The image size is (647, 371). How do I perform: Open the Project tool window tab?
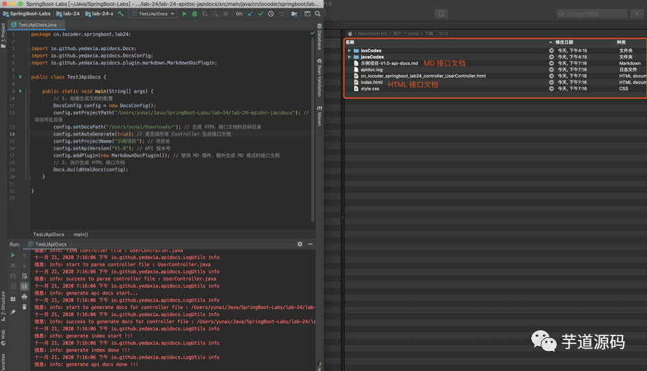tap(3, 36)
